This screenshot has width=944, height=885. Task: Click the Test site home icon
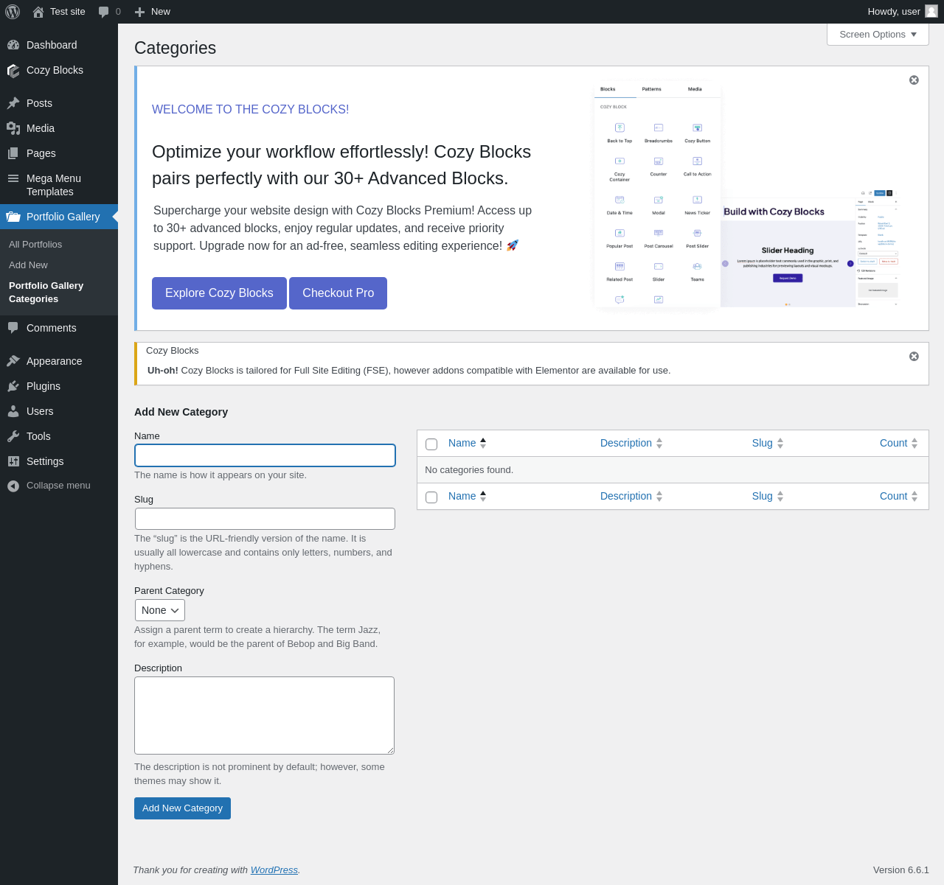click(38, 12)
